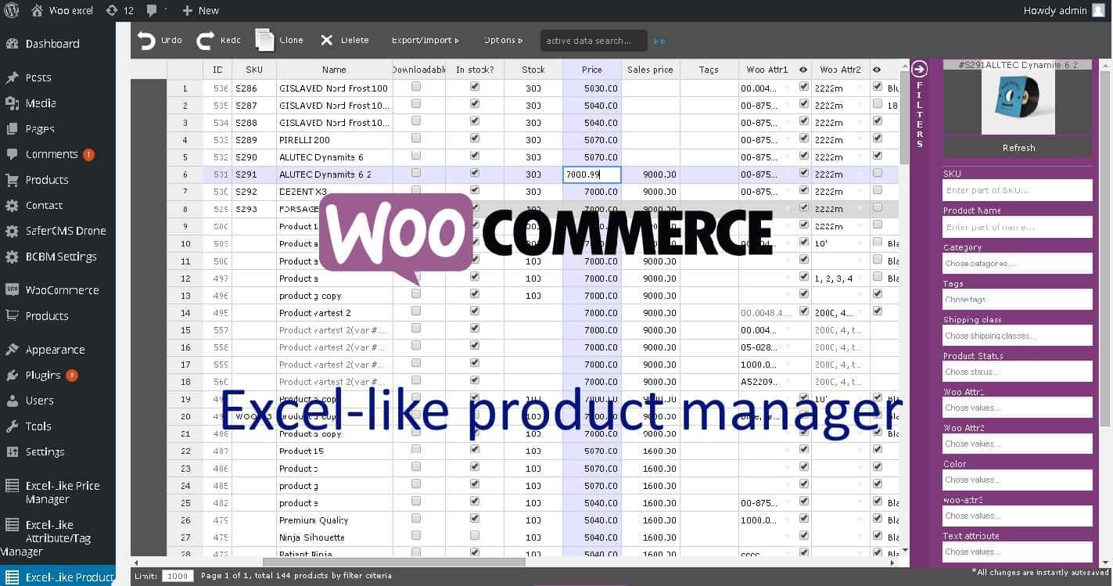The image size is (1113, 586).
Task: Open the Category filter chooser
Action: tap(1017, 264)
